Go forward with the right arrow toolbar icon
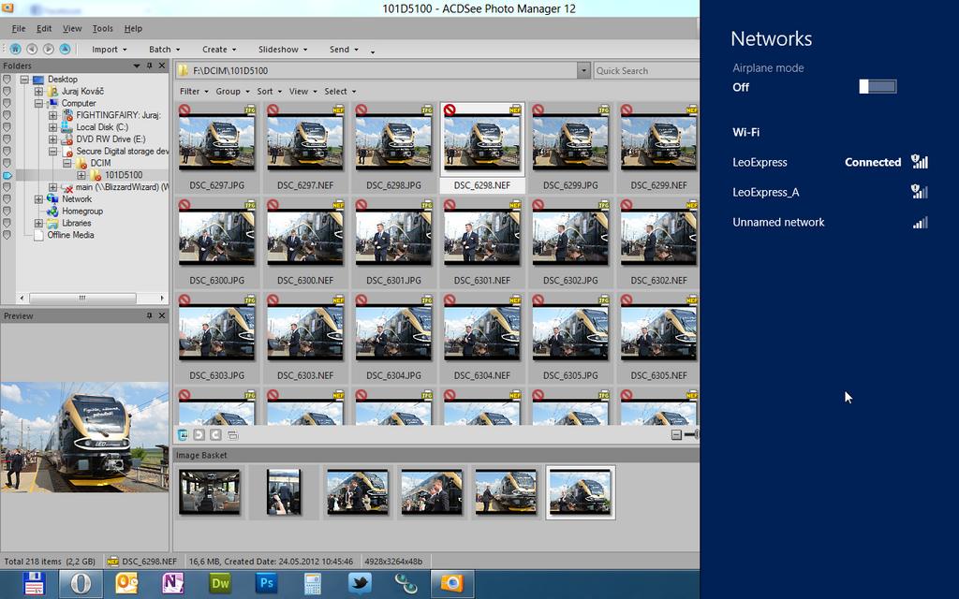Viewport: 959px width, 599px height. tap(49, 49)
